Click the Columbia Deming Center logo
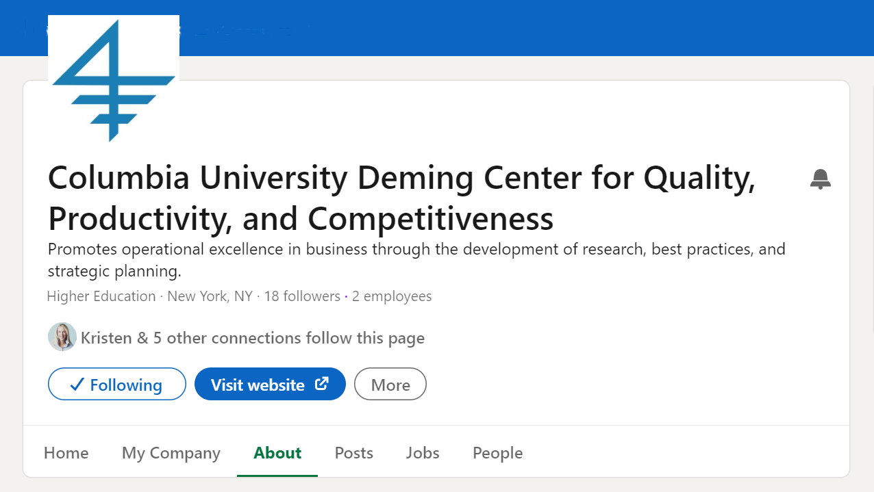 (x=114, y=79)
